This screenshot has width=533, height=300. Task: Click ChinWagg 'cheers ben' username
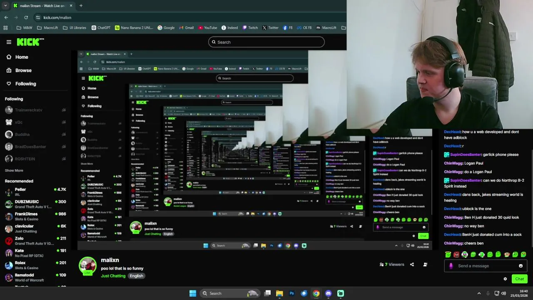tap(453, 243)
